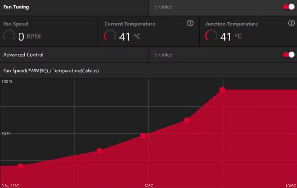This screenshot has width=297, height=188.
Task: Select the second fan curve point
Action: (99, 151)
